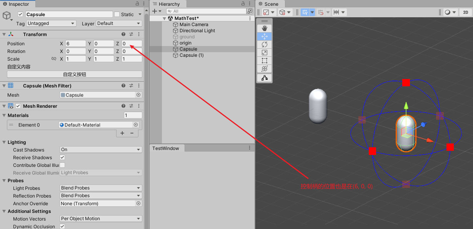Click the 自定义按钮 button
This screenshot has width=473, height=229.
point(75,74)
